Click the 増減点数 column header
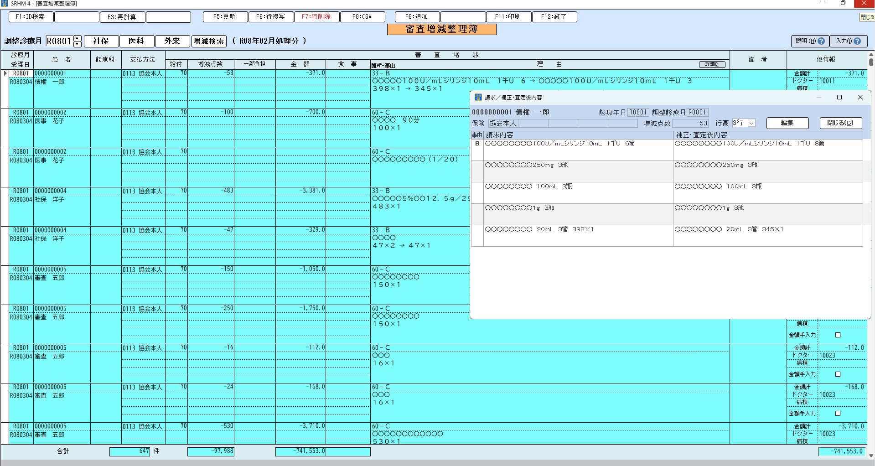This screenshot has width=875, height=466. coord(210,64)
